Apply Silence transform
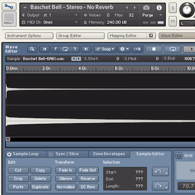The height and width of the screenshot is (195, 195). click(65, 178)
